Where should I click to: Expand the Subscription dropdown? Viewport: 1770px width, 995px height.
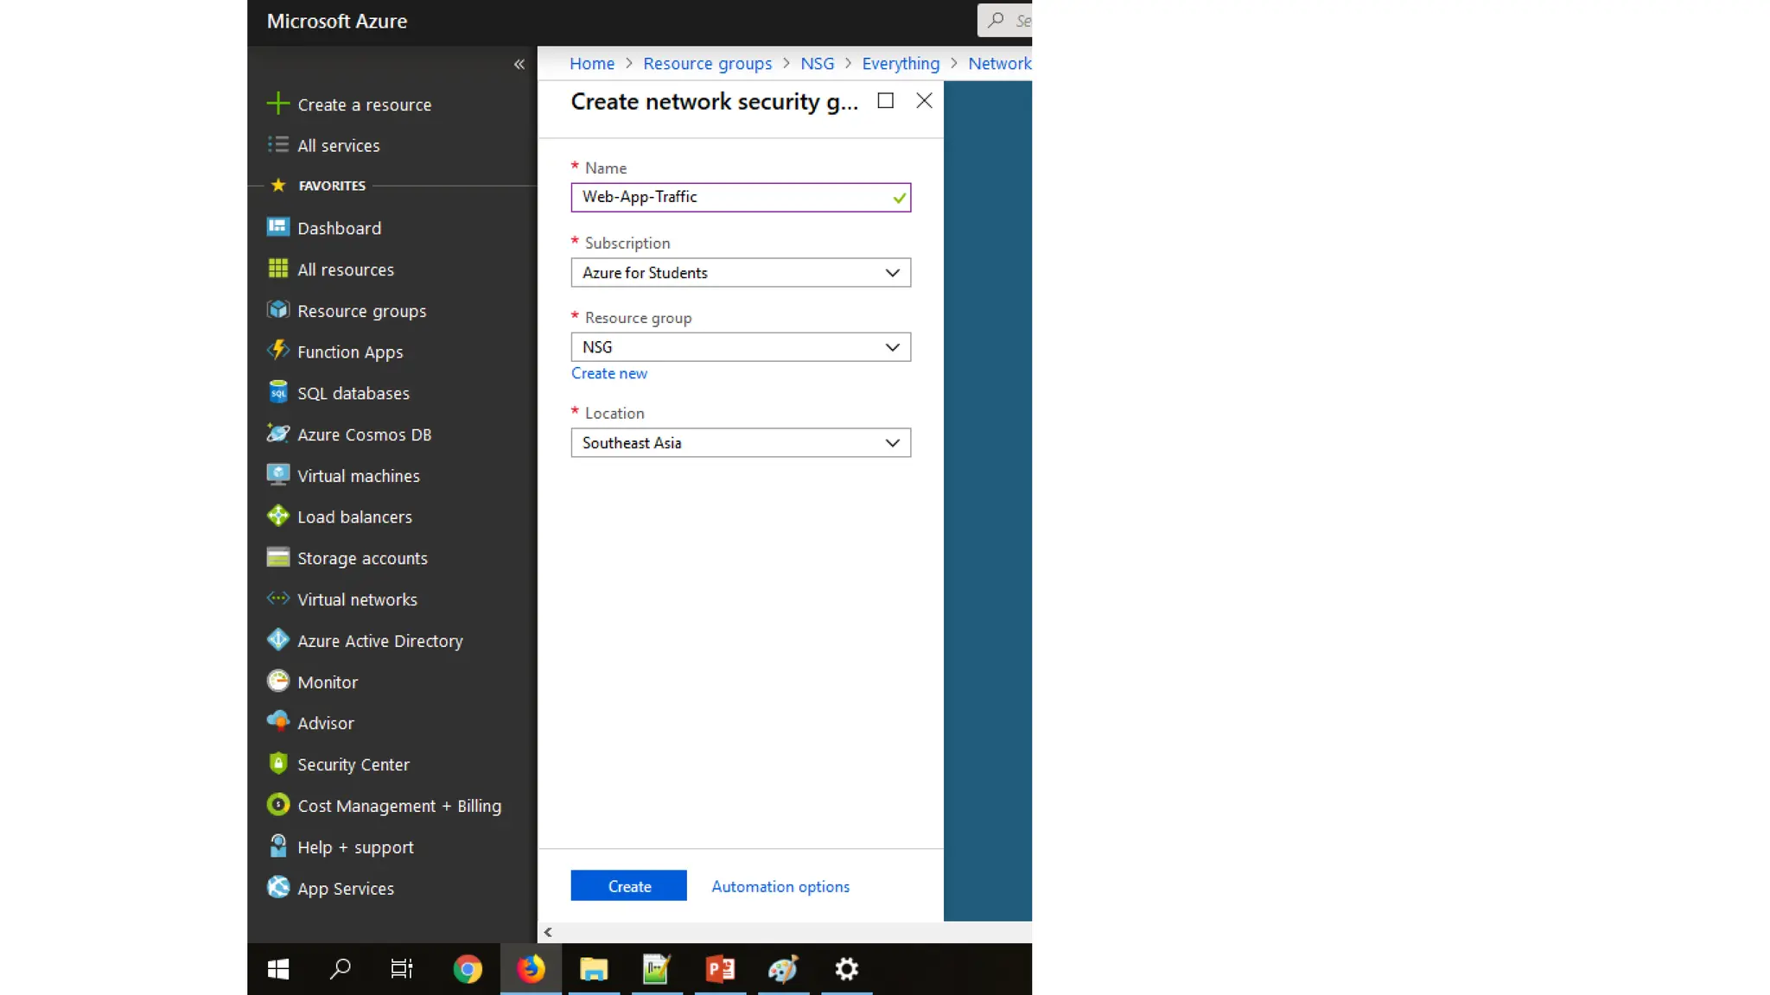[740, 273]
